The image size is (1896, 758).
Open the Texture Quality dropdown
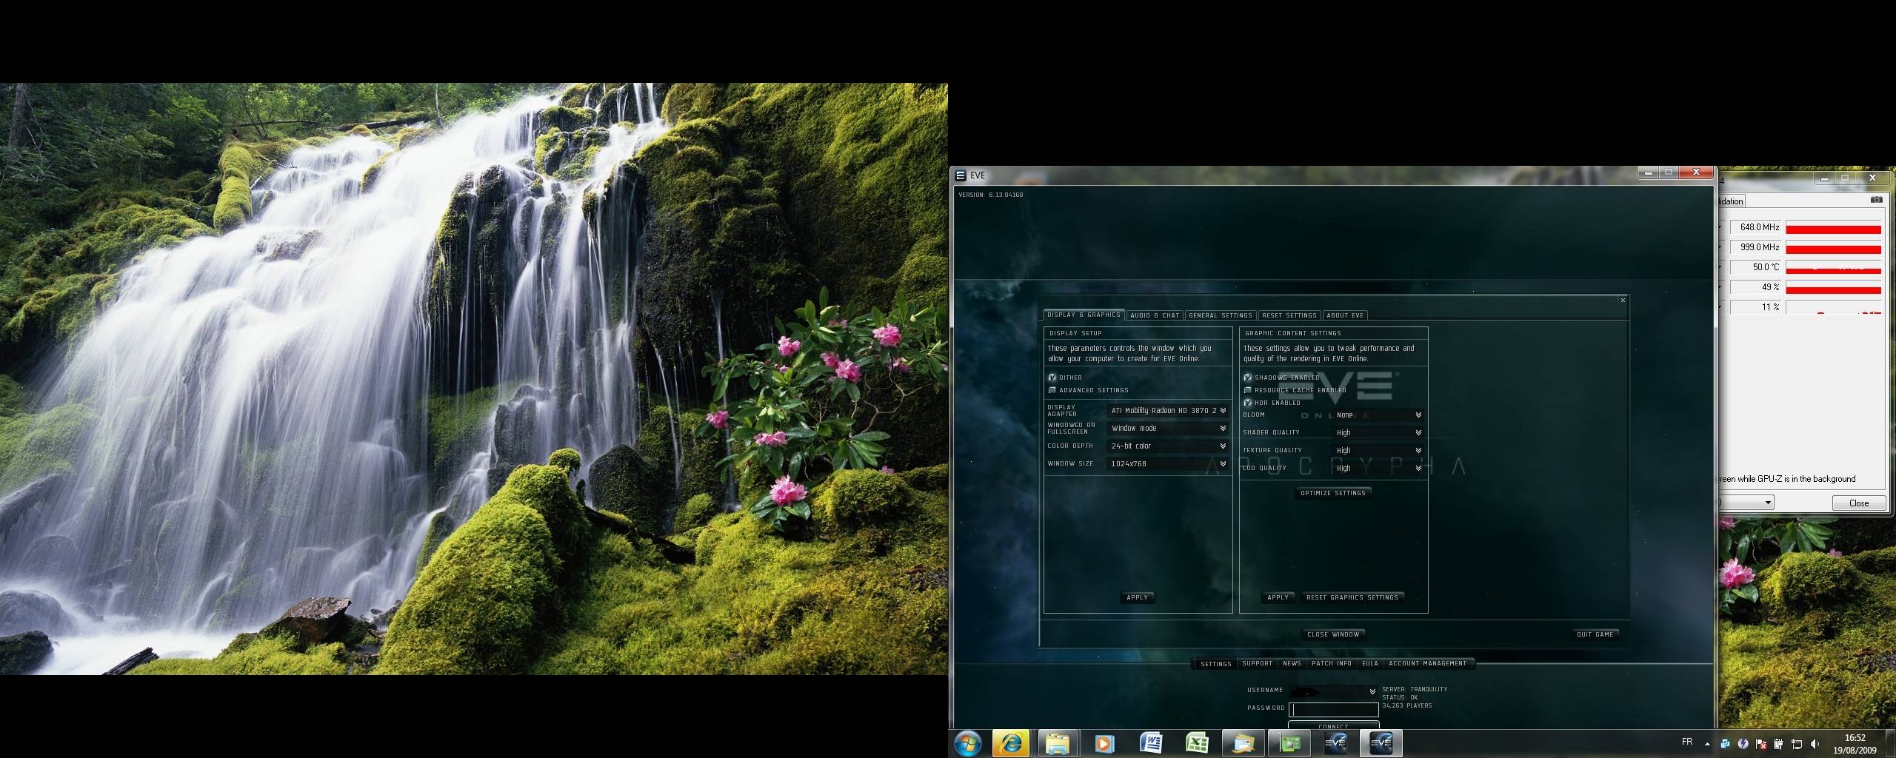click(x=1378, y=450)
